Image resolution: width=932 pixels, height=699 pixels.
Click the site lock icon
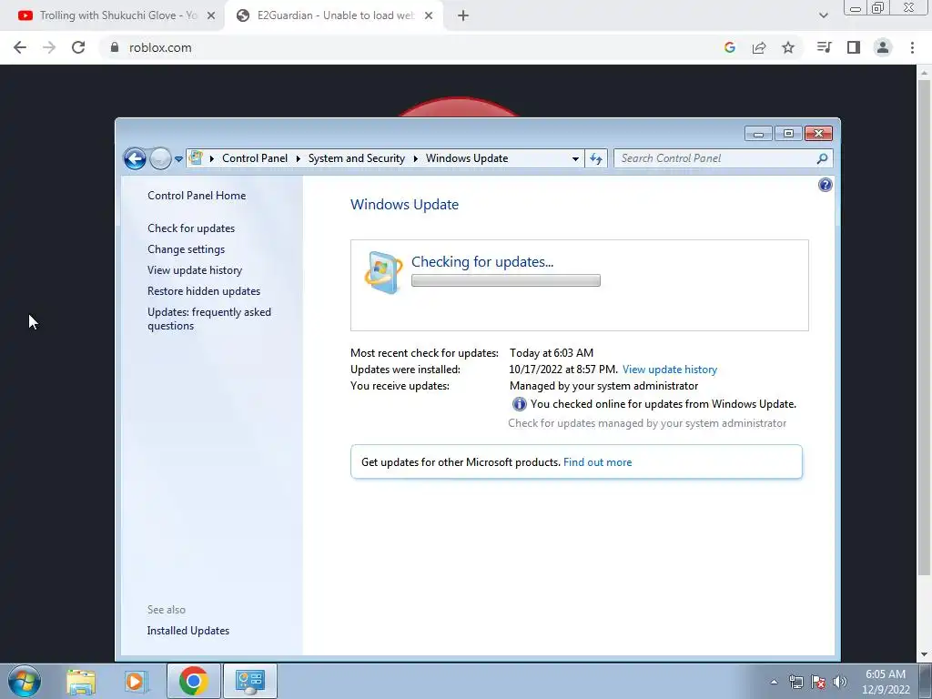[x=115, y=47]
